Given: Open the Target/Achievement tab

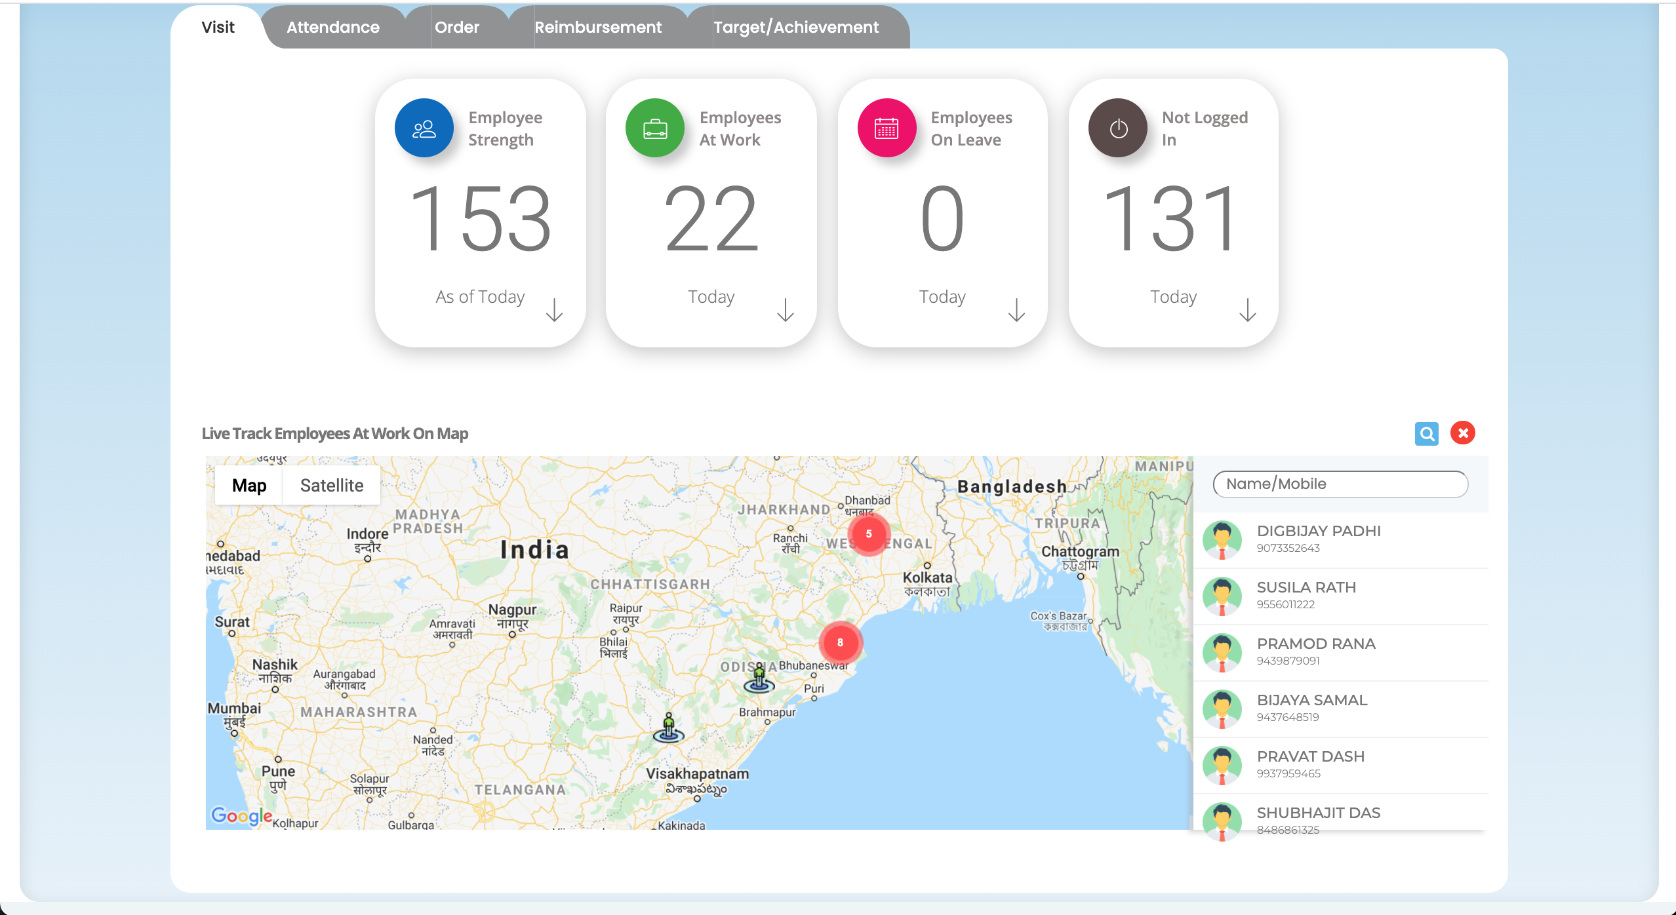Looking at the screenshot, I should click(796, 28).
